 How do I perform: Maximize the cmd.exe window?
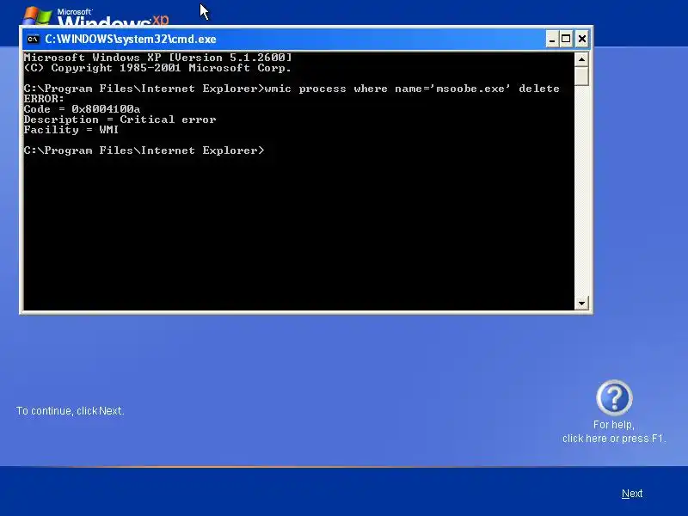tap(566, 39)
